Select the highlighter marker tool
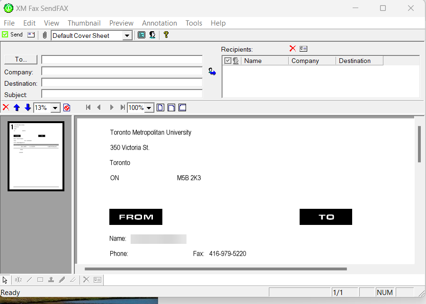 point(62,279)
